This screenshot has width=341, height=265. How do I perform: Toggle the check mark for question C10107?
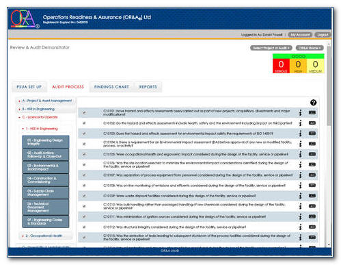pos(84,175)
